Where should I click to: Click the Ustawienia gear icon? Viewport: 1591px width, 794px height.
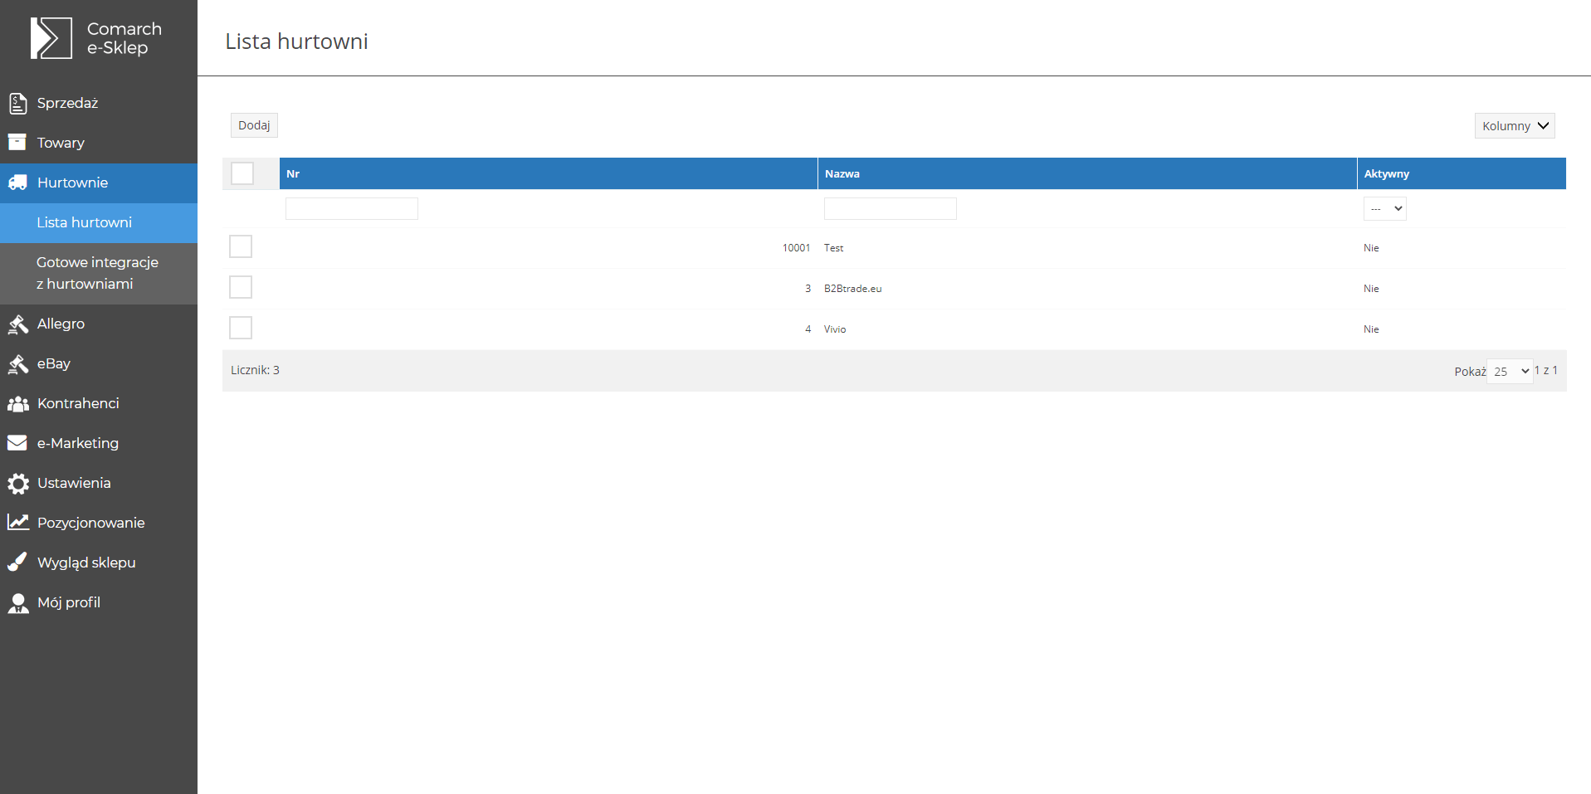point(17,483)
